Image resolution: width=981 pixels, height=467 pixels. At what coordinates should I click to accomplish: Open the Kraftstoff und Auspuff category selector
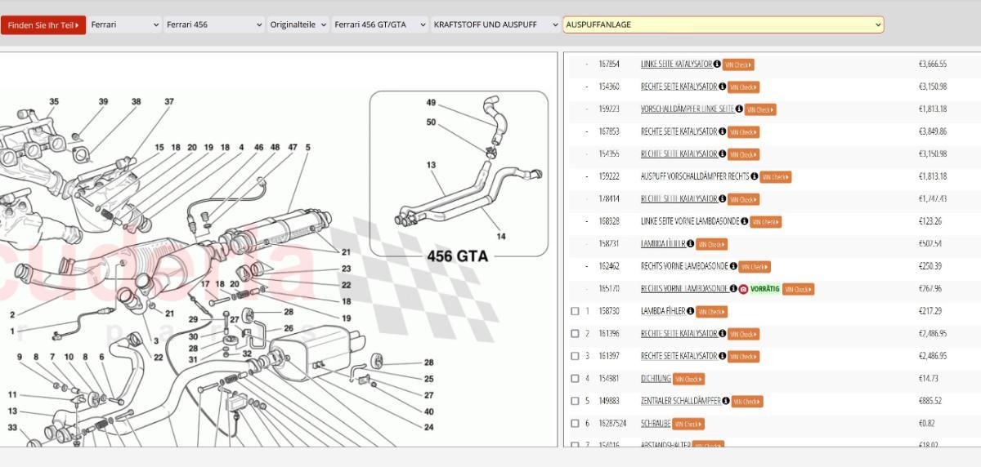[495, 24]
